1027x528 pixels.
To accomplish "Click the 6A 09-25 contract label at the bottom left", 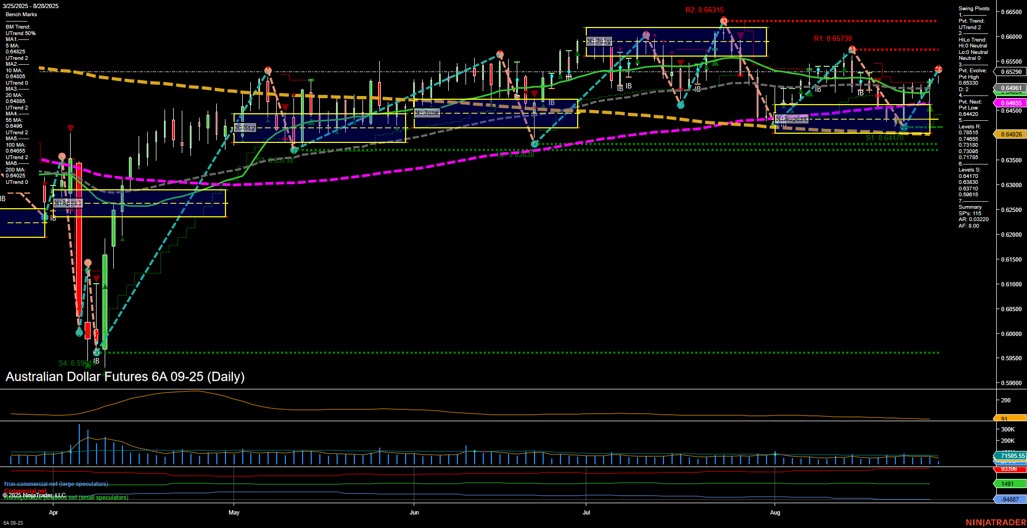I will pyautogui.click(x=13, y=523).
